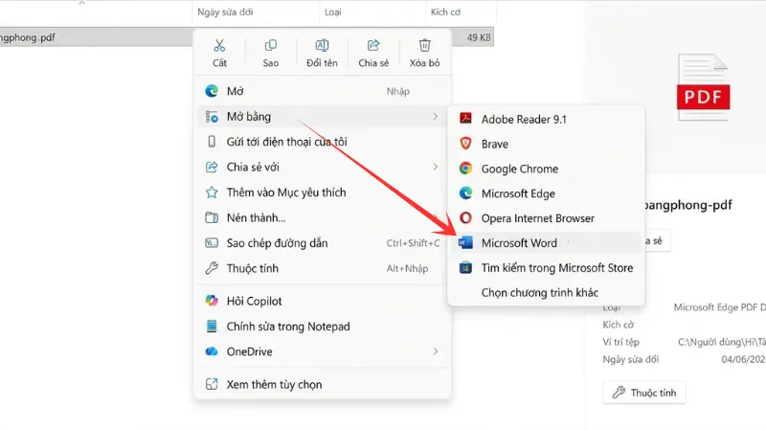This screenshot has height=431, width=766.
Task: Click the Nén thành archive icon
Action: click(x=212, y=217)
